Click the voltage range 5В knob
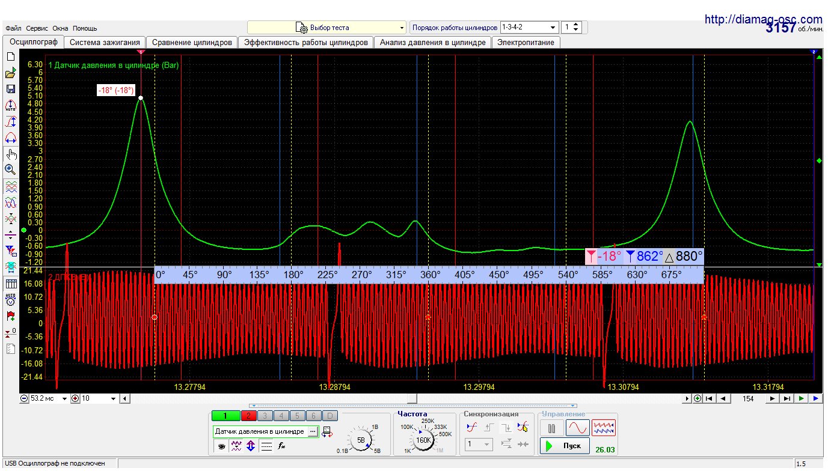Image resolution: width=831 pixels, height=471 pixels. click(361, 440)
